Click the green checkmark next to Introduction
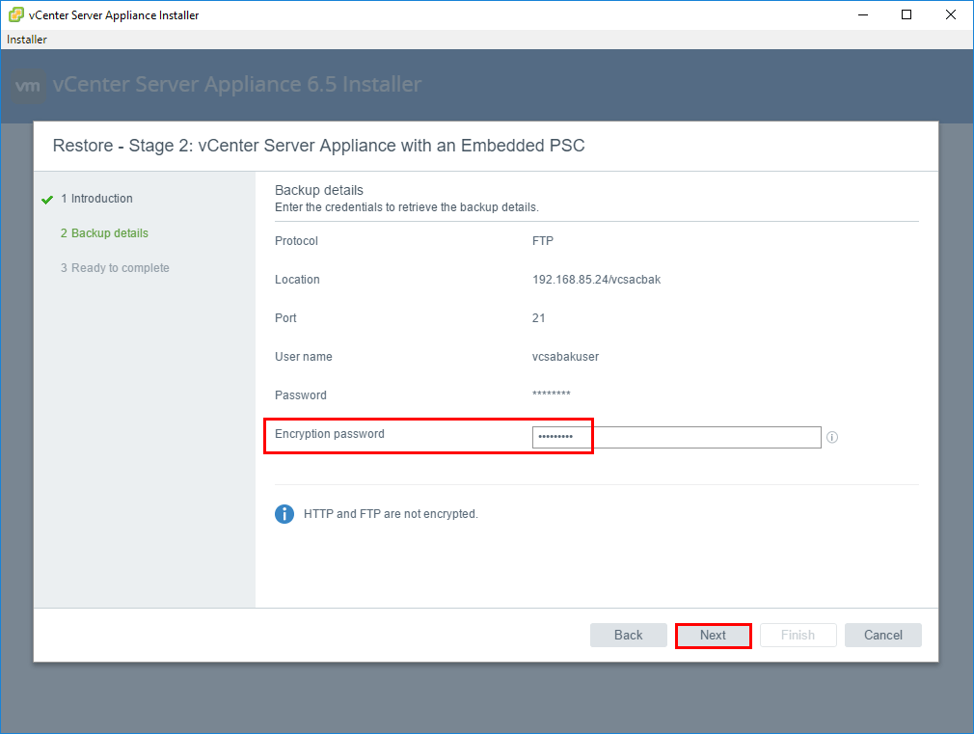The height and width of the screenshot is (734, 974). (x=47, y=200)
